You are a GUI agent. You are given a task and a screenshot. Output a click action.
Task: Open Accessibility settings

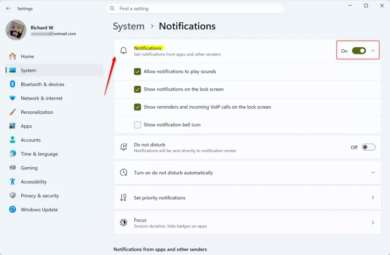click(54, 182)
